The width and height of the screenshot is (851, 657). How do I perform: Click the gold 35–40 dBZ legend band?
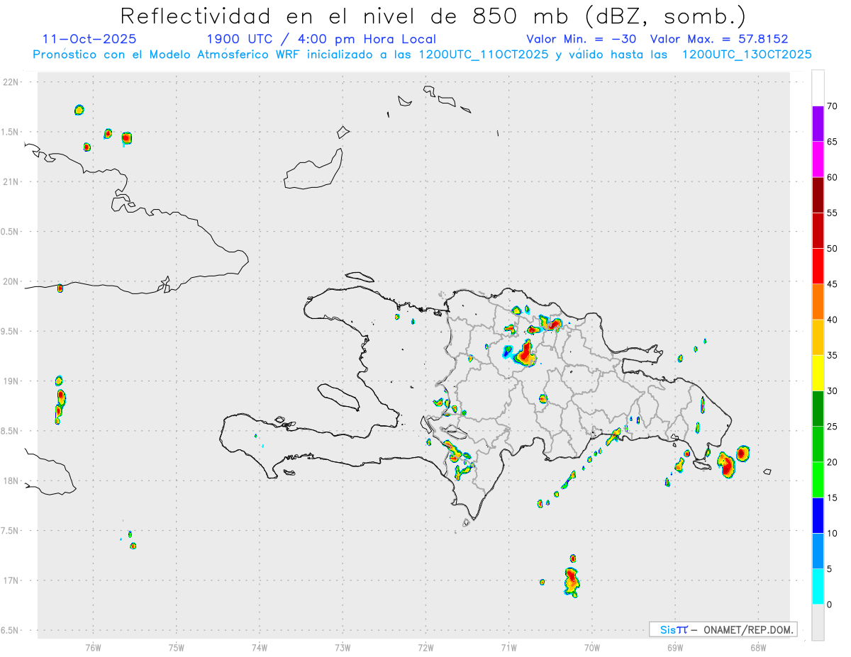coord(818,337)
